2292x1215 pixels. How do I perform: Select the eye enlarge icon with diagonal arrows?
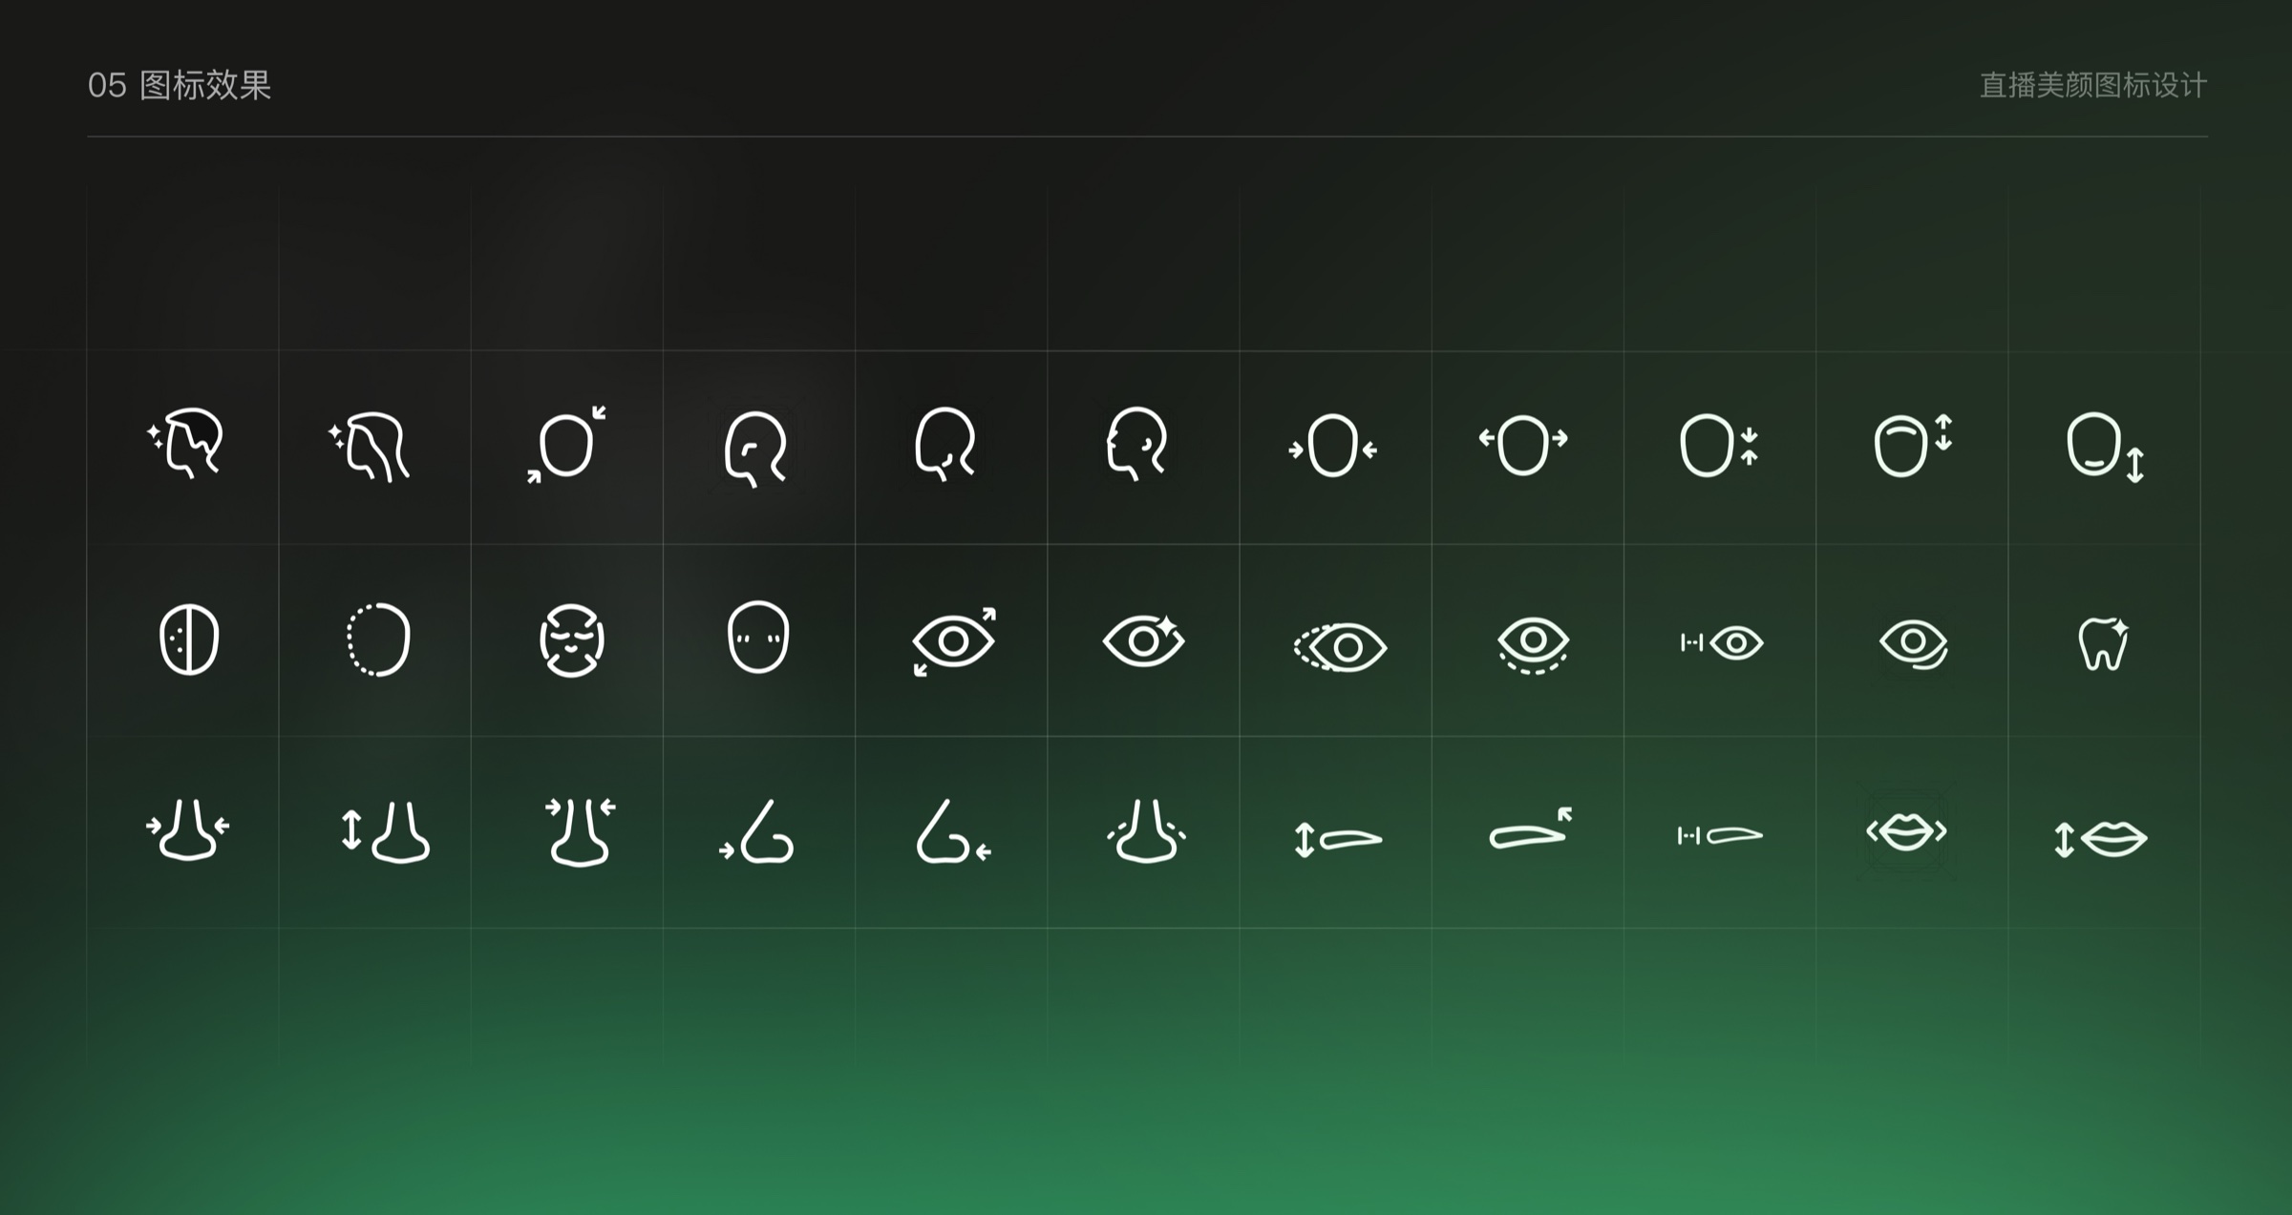click(x=954, y=641)
